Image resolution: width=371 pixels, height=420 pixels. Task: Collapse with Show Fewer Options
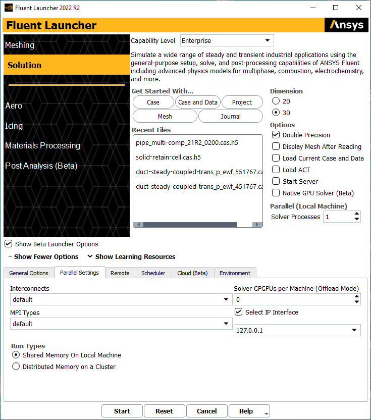(43, 256)
